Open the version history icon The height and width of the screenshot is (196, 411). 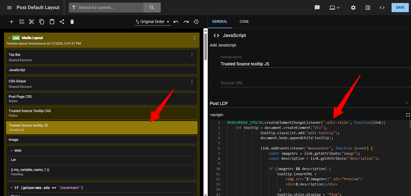[x=196, y=22]
